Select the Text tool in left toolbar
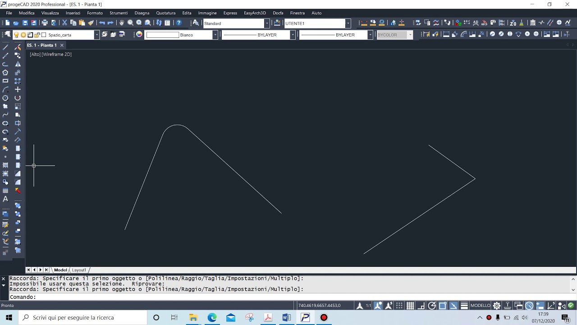Viewport: 577px width, 325px height. tap(5, 199)
